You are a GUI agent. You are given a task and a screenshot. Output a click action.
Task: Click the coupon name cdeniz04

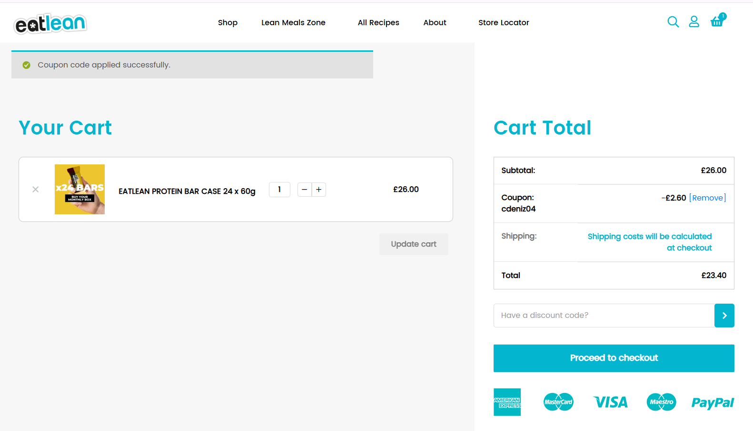(x=518, y=209)
